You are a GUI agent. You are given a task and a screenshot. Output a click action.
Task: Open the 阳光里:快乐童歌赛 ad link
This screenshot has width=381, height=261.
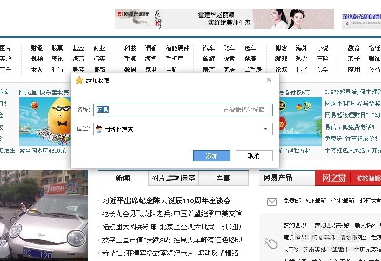point(44,92)
